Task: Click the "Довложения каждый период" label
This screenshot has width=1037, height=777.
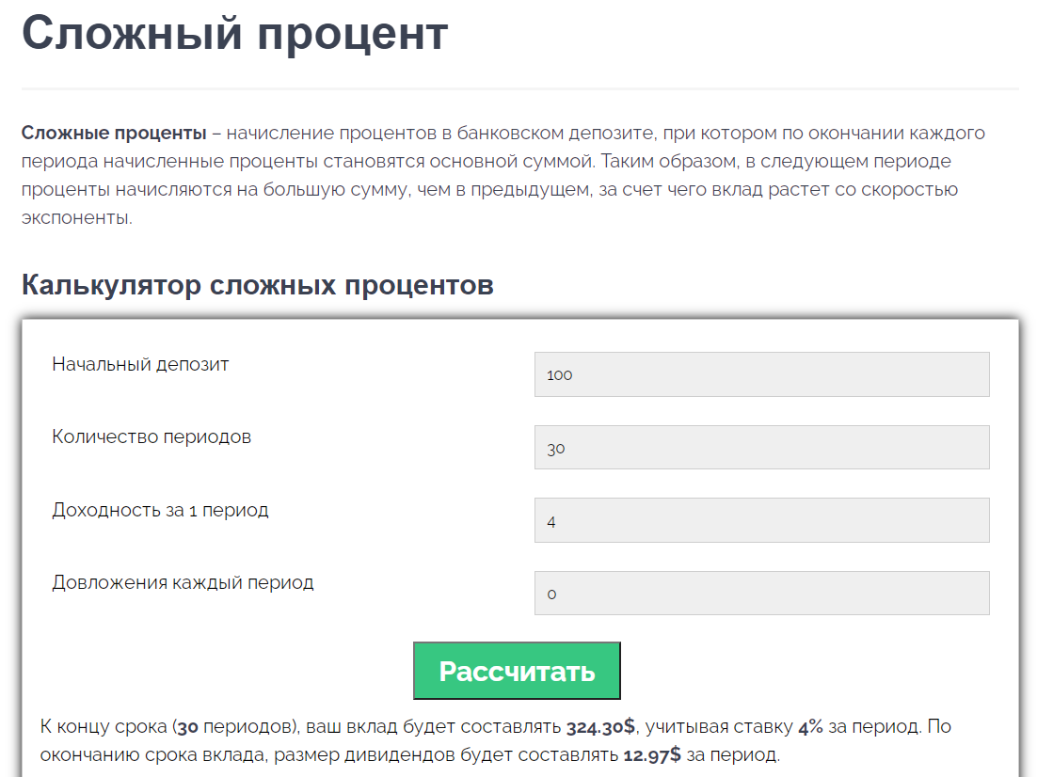Action: 183,582
